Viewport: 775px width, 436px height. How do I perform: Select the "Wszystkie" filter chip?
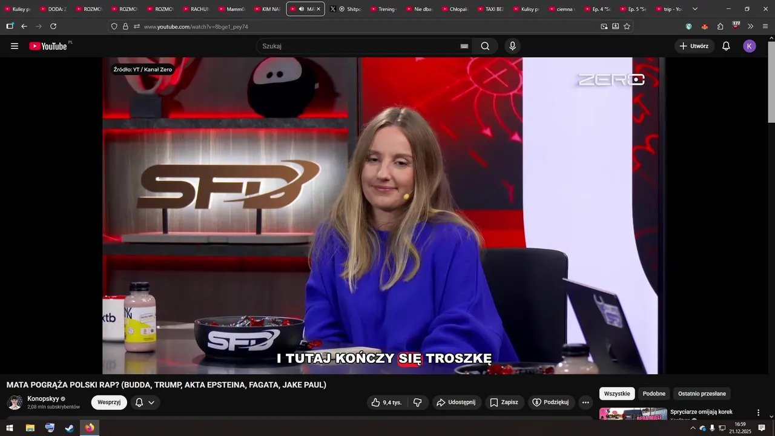(617, 394)
